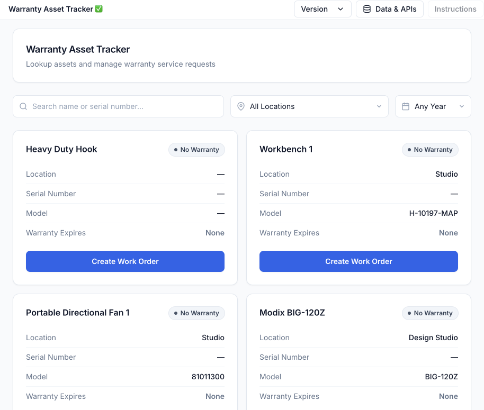Focus the name or serial number search field
The height and width of the screenshot is (410, 484).
click(x=124, y=106)
